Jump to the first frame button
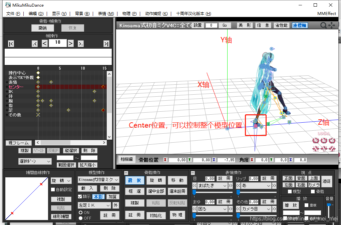The height and width of the screenshot is (225, 341). [11, 44]
